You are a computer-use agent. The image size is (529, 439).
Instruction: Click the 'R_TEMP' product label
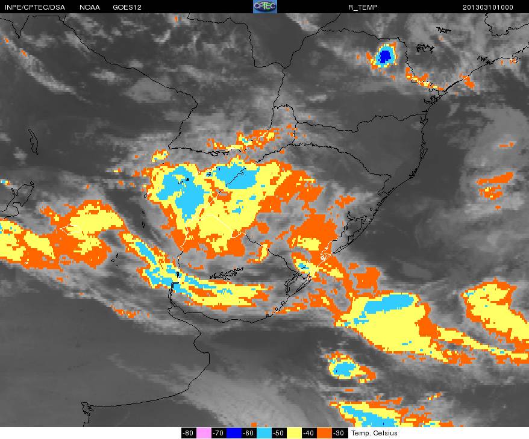coord(363,7)
